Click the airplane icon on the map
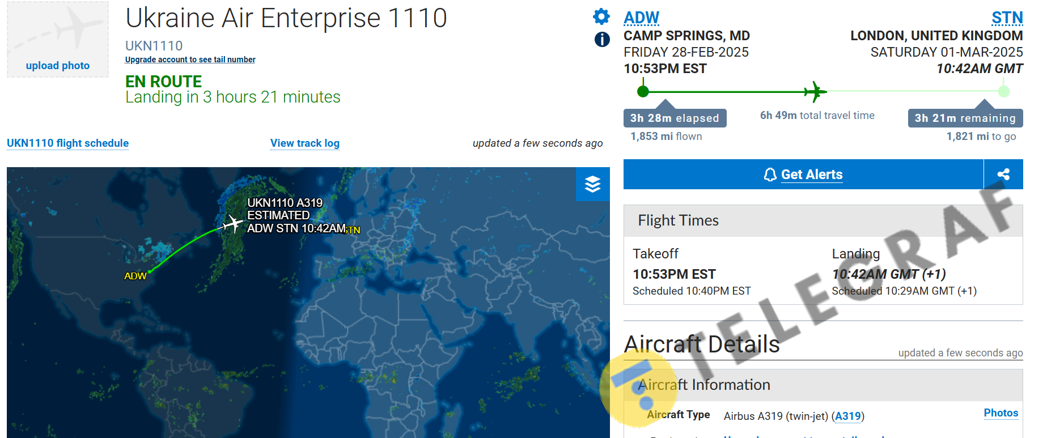The image size is (1047, 438). click(232, 224)
